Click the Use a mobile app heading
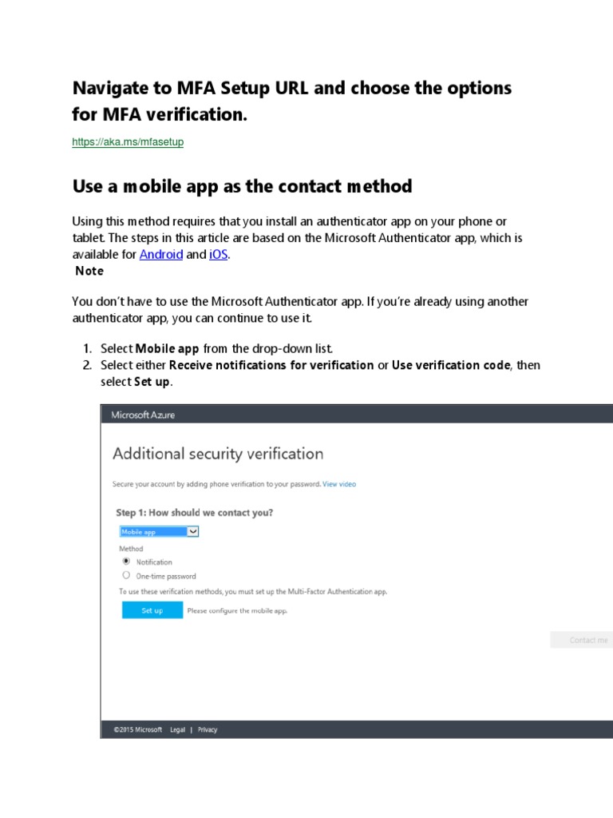This screenshot has width=613, height=818. tap(242, 187)
